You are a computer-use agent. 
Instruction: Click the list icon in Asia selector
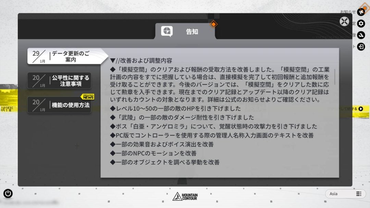coord(359,194)
